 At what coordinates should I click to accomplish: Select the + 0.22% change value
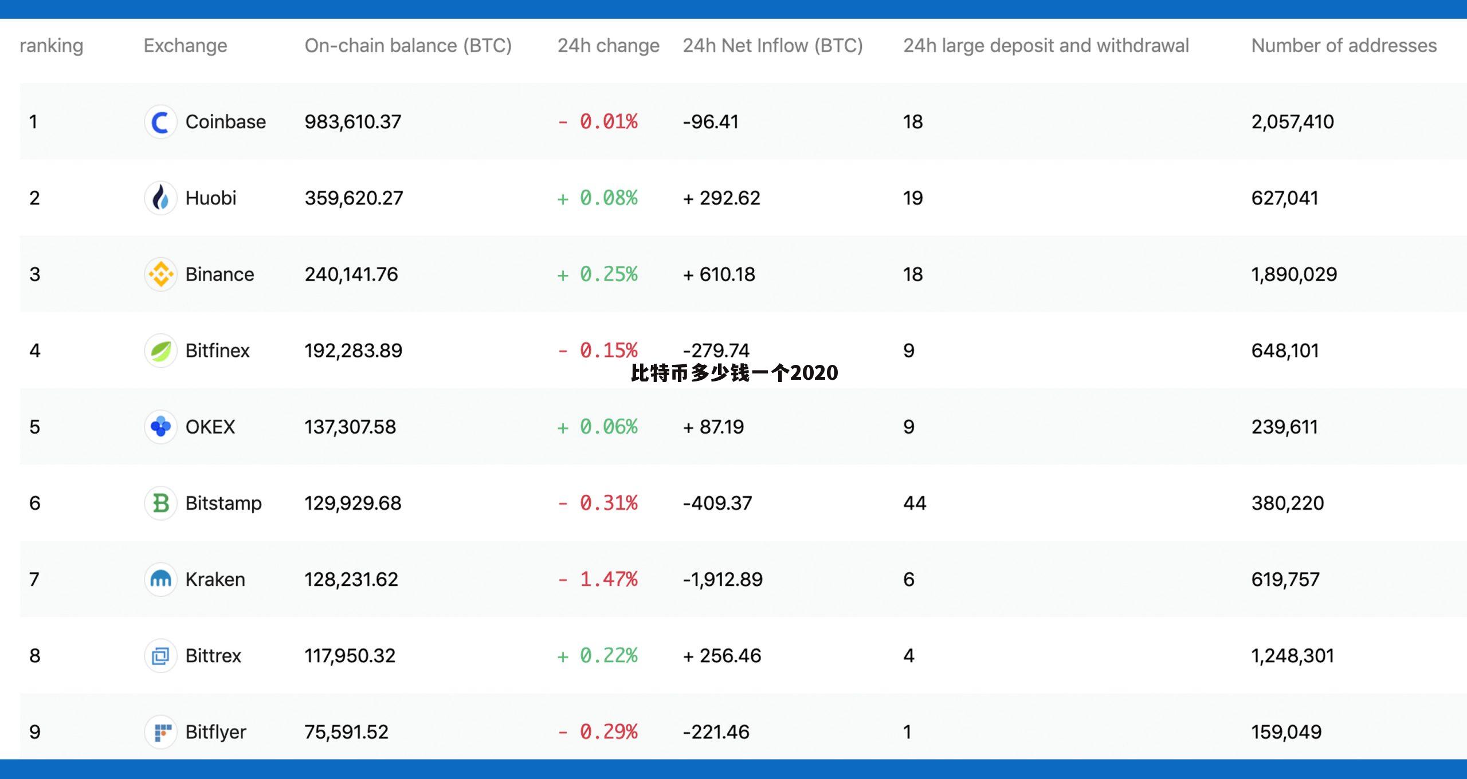pyautogui.click(x=598, y=655)
